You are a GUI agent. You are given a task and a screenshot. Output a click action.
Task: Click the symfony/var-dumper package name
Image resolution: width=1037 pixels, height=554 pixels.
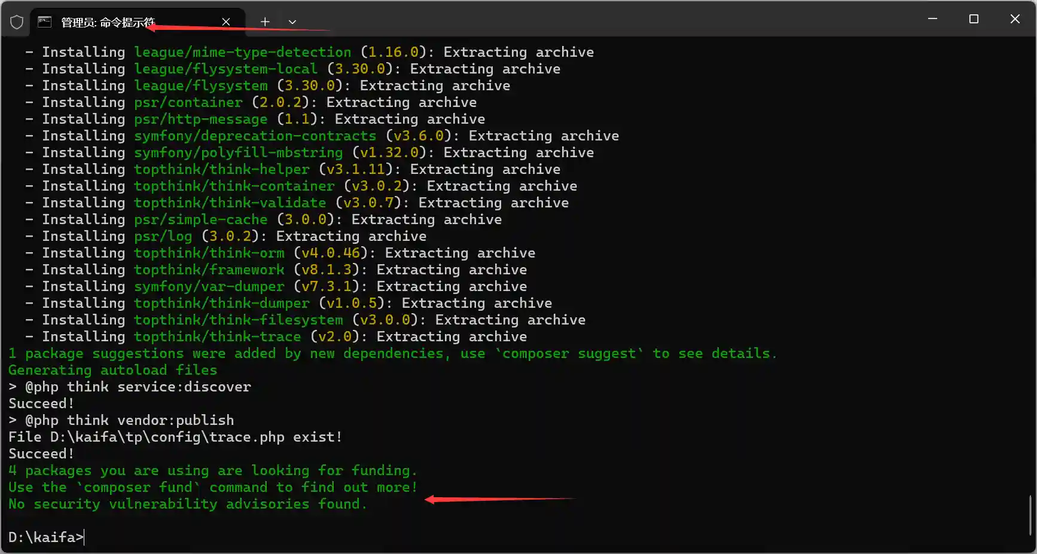209,286
